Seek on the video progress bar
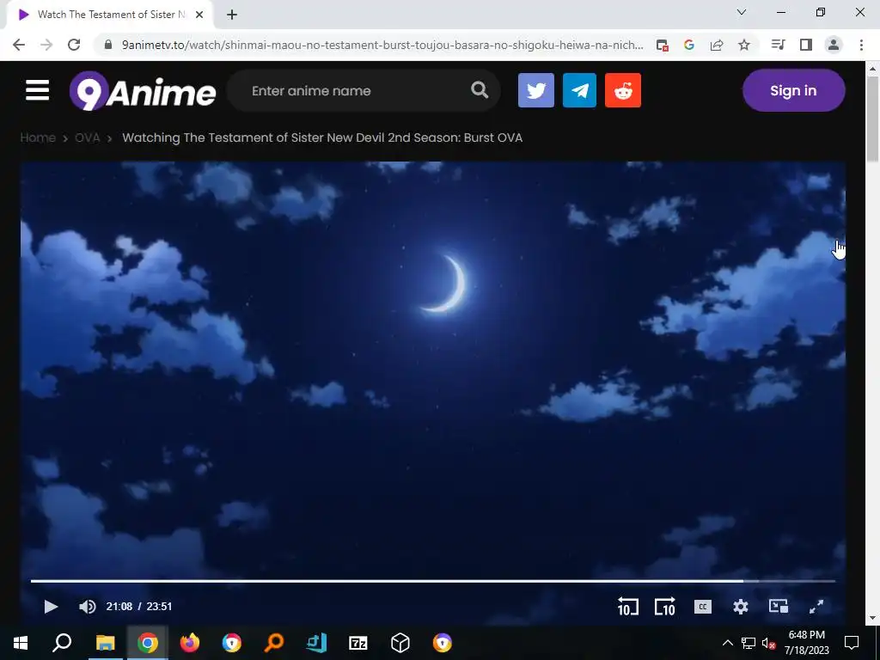Screen dimensions: 880x660 (x=433, y=581)
